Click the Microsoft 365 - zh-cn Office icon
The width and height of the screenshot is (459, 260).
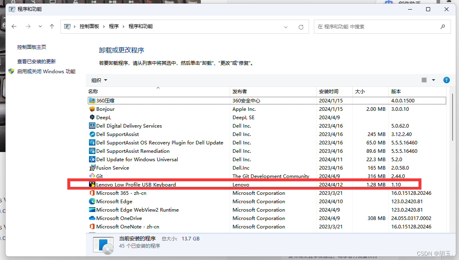(92, 193)
